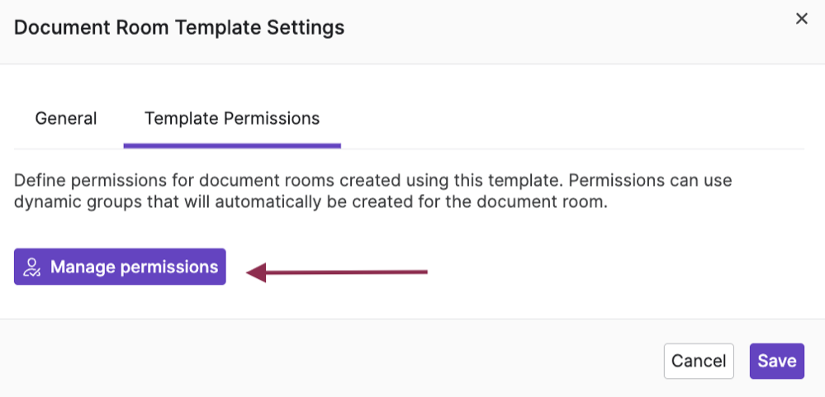
Task: Click the dialog title text
Action: 179,27
